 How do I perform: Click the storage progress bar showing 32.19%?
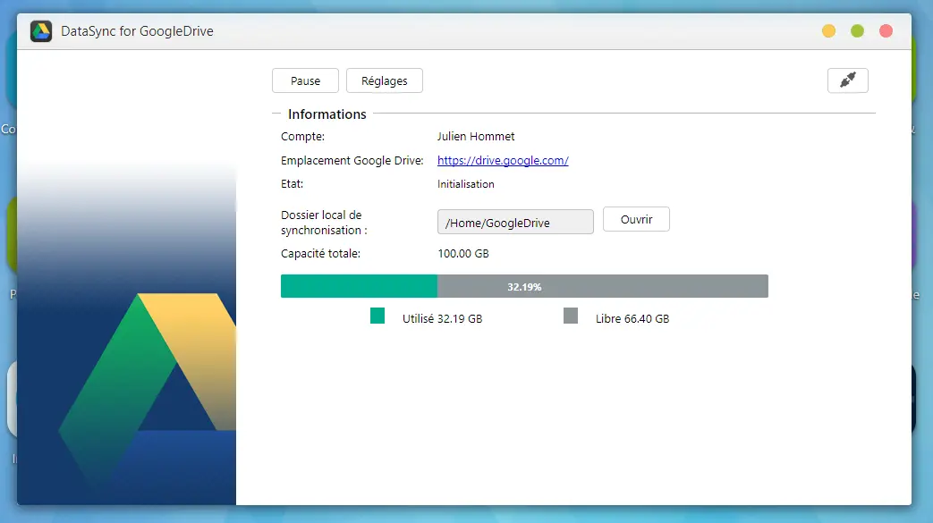coord(523,285)
